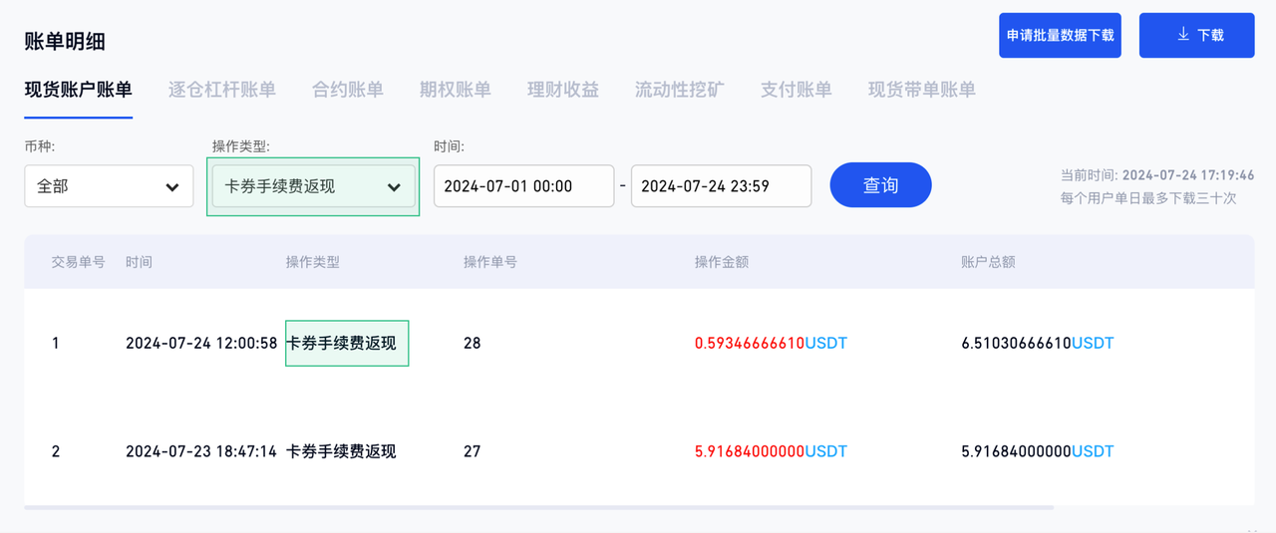The height and width of the screenshot is (533, 1276).
Task: Click the horizontal scrollbar under the table
Action: pyautogui.click(x=538, y=508)
